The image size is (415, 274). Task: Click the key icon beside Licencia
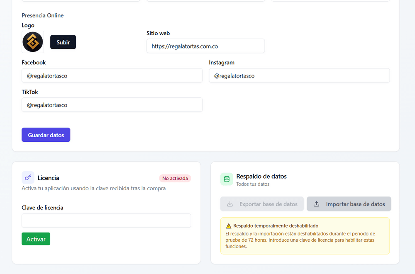point(28,177)
